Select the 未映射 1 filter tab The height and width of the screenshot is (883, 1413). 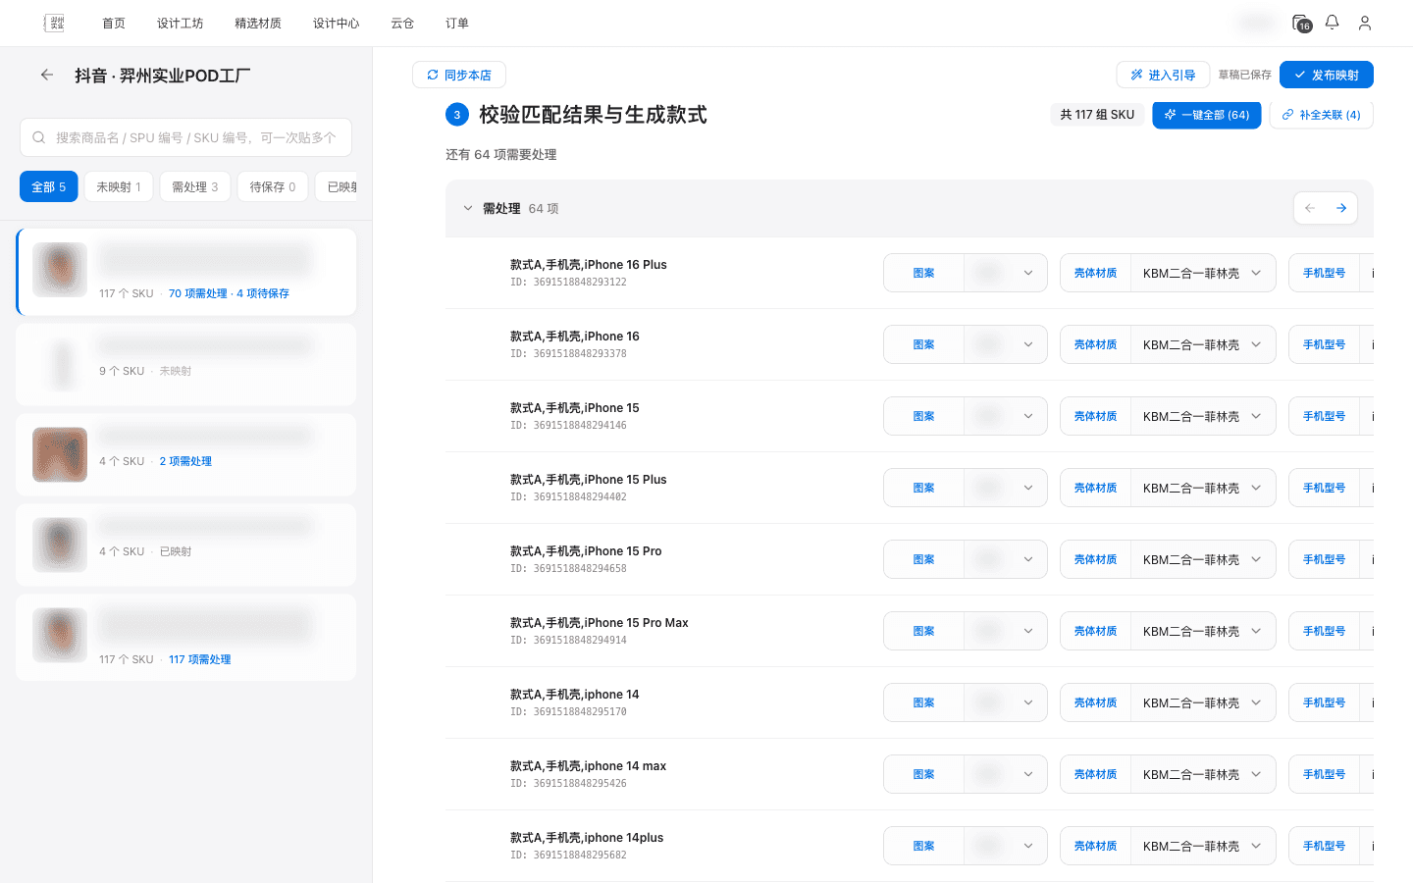tap(119, 186)
